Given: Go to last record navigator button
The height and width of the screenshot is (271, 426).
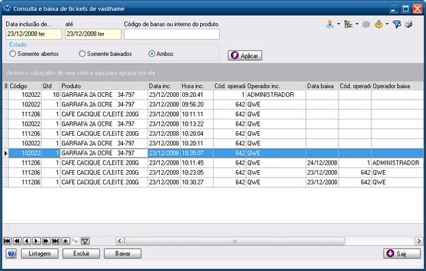Looking at the screenshot, I should [56, 241].
